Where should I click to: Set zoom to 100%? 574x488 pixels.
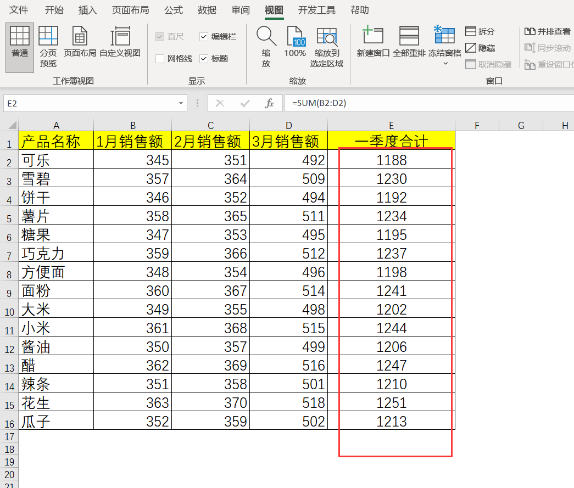click(294, 42)
